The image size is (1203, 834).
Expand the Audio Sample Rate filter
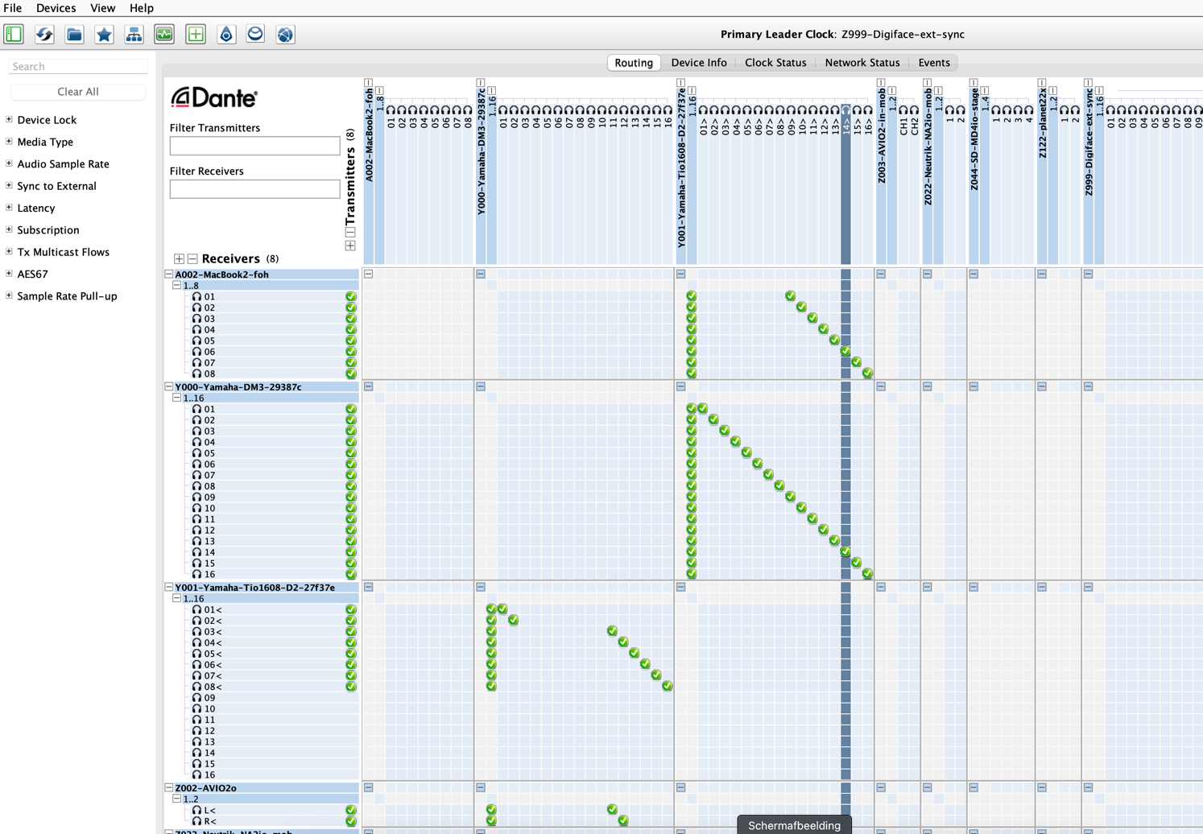[x=9, y=163]
